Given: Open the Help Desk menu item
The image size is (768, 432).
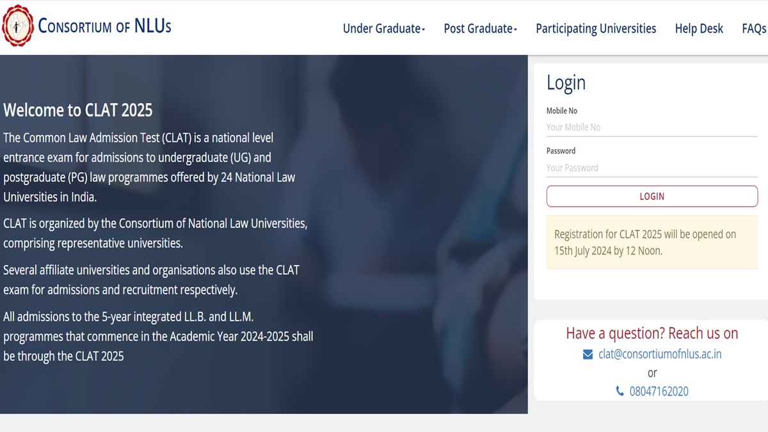Looking at the screenshot, I should tap(699, 28).
